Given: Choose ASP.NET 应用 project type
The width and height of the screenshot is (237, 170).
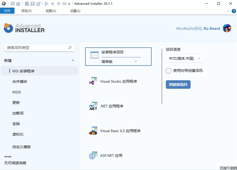Looking at the screenshot, I should click(x=111, y=156).
